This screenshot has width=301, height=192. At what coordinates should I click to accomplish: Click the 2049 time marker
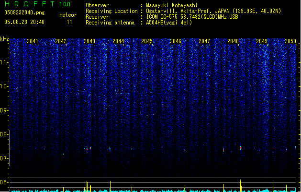pos(262,41)
